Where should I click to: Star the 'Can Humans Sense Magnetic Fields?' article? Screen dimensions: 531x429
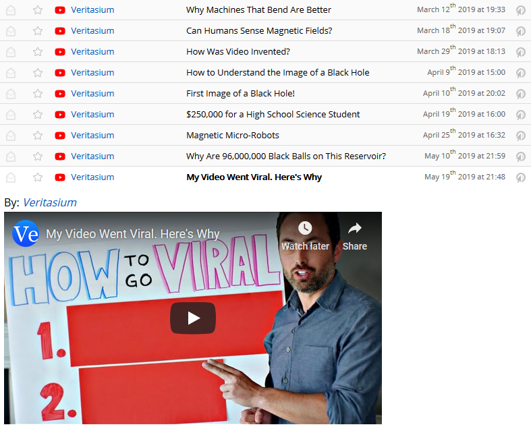(x=38, y=31)
